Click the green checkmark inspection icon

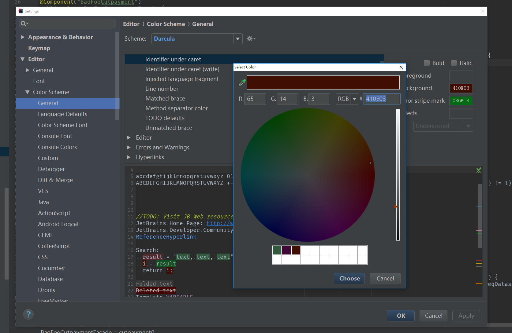click(479, 170)
